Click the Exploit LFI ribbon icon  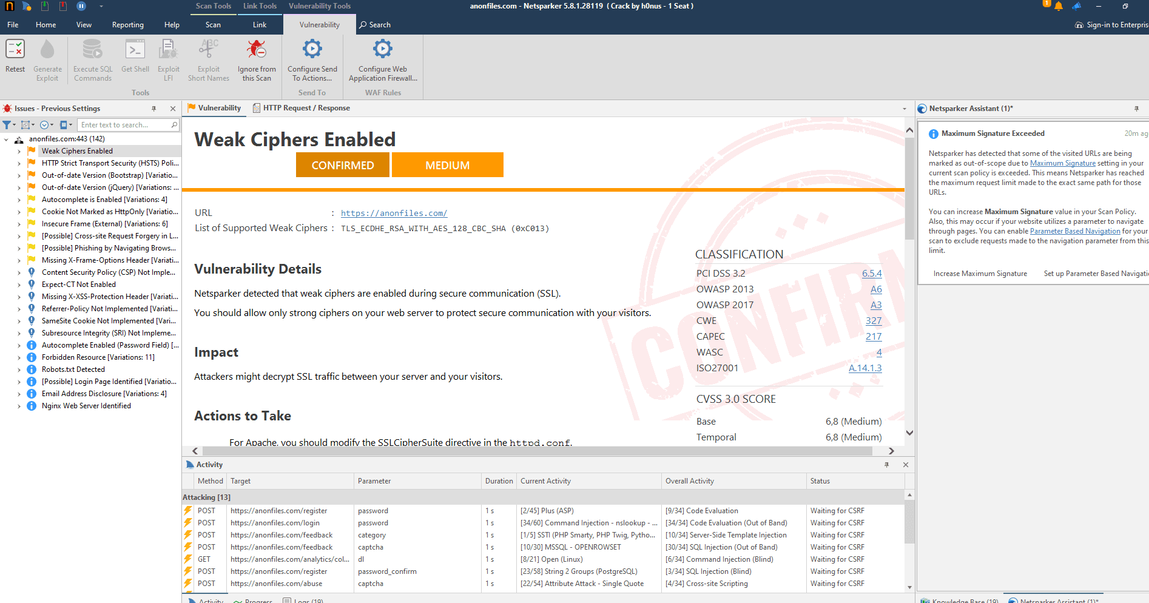pos(168,60)
